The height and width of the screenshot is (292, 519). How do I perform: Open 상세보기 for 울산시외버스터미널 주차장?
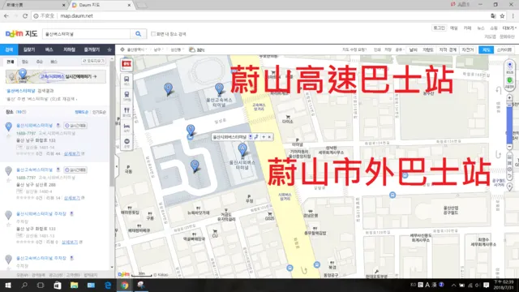click(70, 242)
